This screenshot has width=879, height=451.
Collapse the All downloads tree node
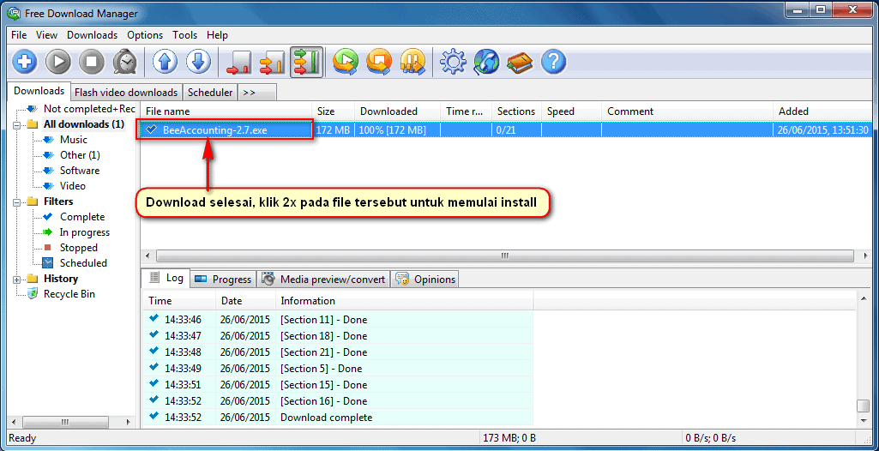tap(17, 124)
